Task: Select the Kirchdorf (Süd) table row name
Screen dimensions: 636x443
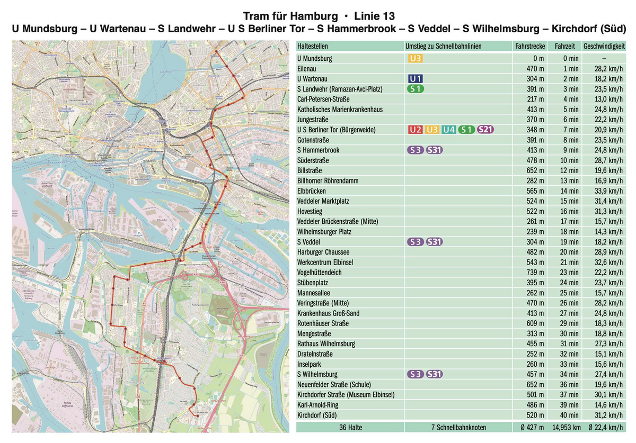Action: pyautogui.click(x=317, y=415)
